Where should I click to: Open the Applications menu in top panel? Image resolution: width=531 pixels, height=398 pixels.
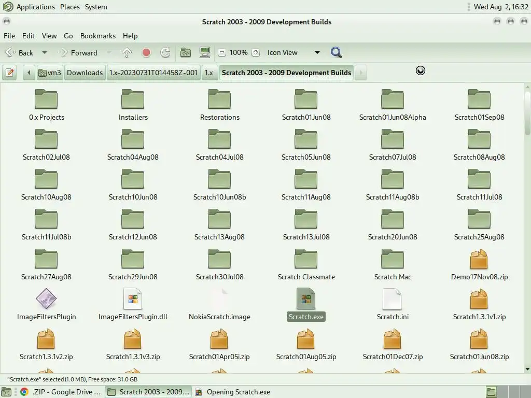click(x=36, y=7)
